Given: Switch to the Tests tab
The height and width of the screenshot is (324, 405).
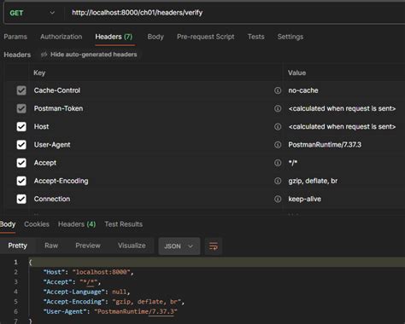Looking at the screenshot, I should [255, 37].
